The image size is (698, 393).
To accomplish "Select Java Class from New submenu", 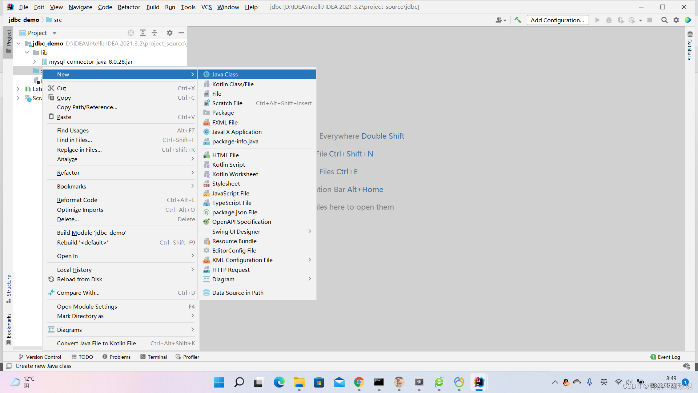I will [x=225, y=74].
